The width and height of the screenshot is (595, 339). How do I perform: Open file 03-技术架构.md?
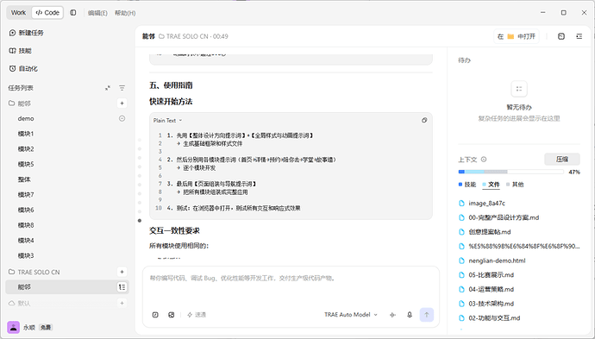click(x=486, y=304)
